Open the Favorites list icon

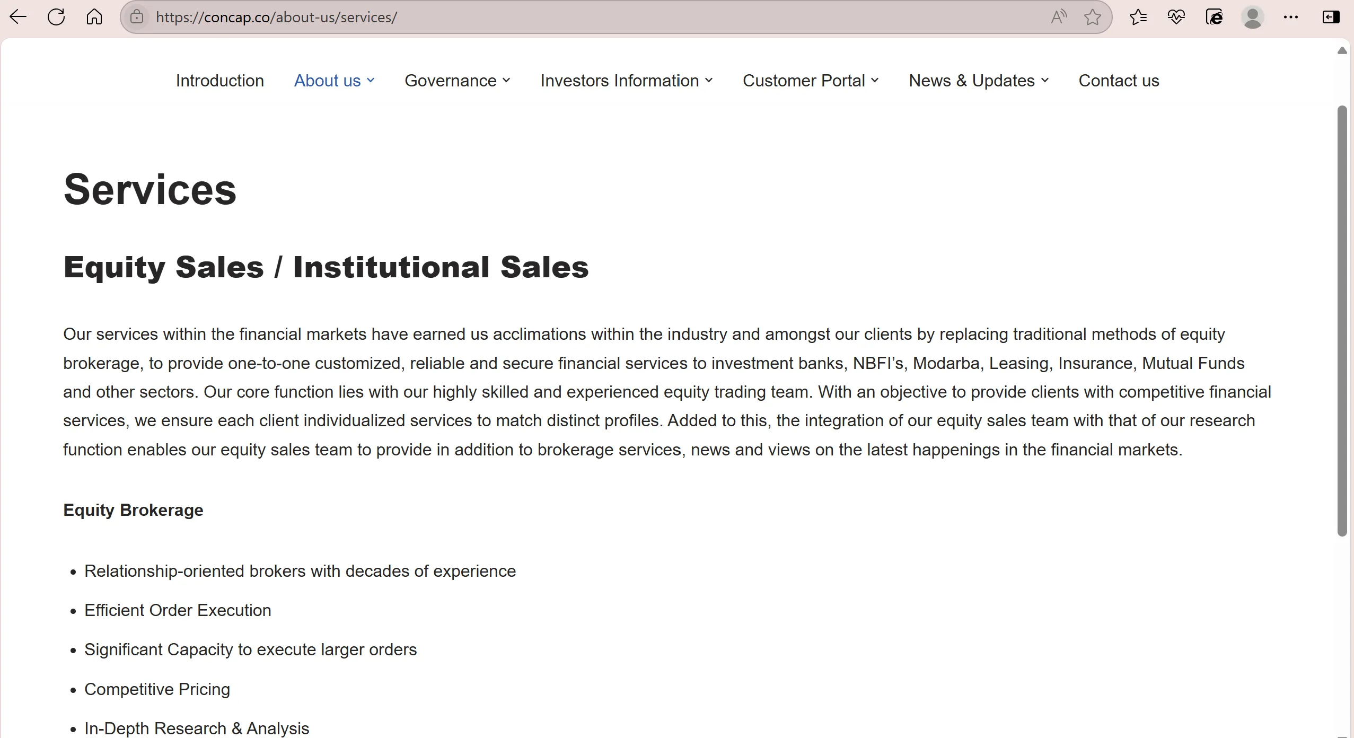[x=1138, y=17]
